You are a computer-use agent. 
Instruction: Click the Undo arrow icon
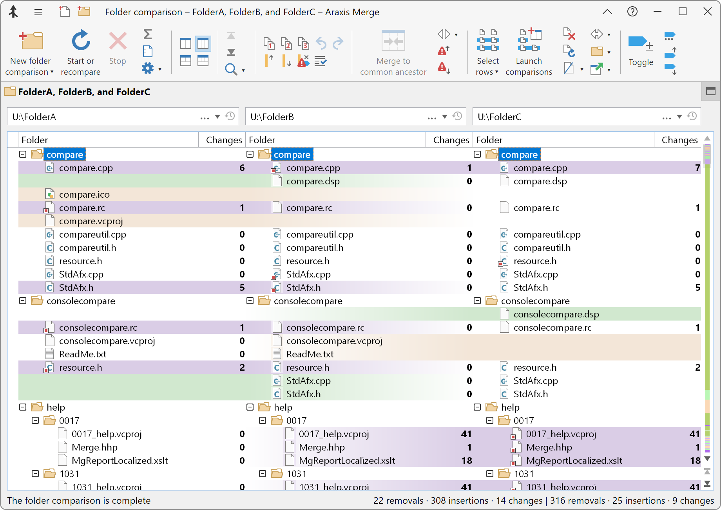coord(321,44)
